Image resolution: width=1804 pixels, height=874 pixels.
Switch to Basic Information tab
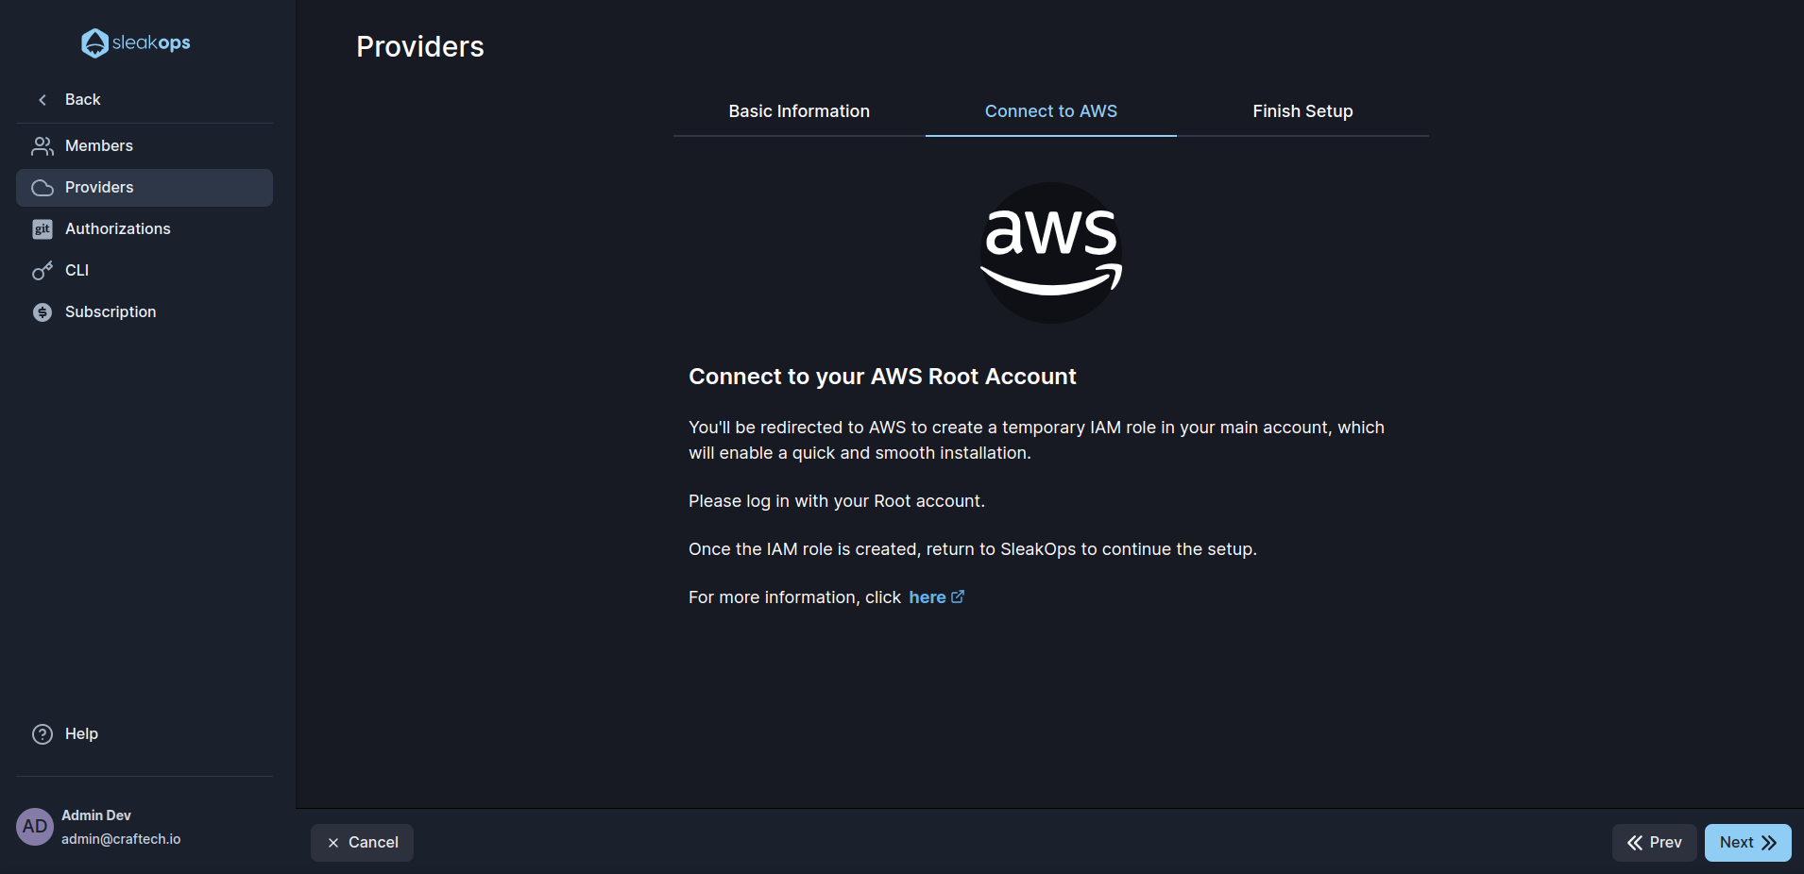799,111
